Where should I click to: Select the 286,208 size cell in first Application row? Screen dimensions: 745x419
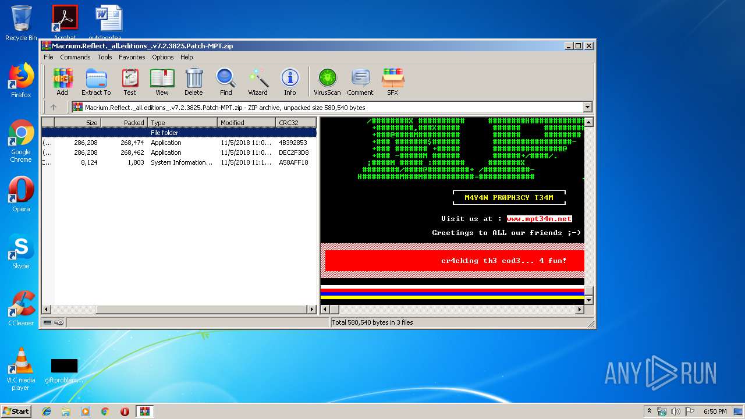point(86,143)
